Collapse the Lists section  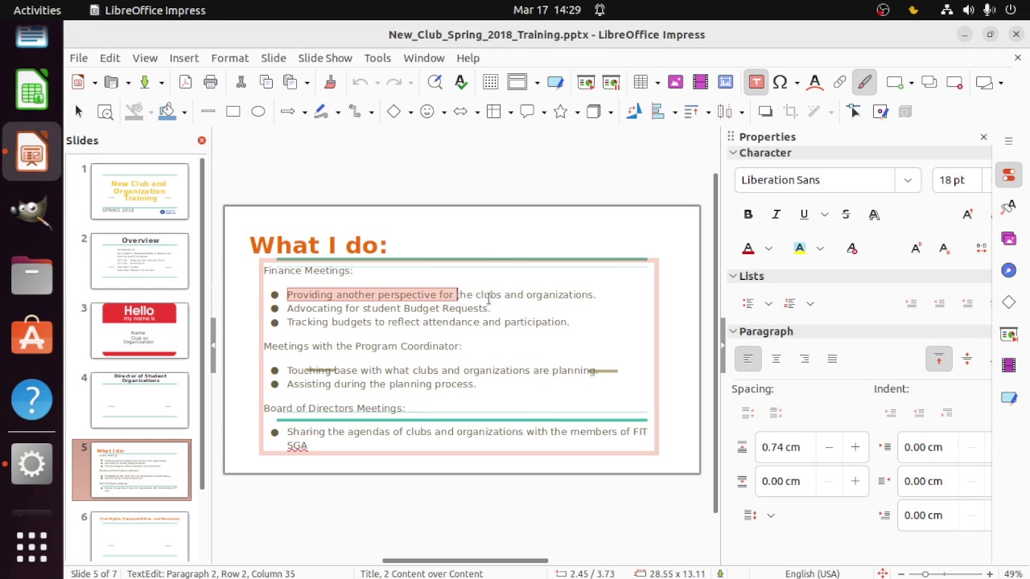tap(733, 276)
